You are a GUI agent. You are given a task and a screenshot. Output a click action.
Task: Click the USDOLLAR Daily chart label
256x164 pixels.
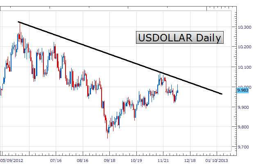click(x=180, y=38)
